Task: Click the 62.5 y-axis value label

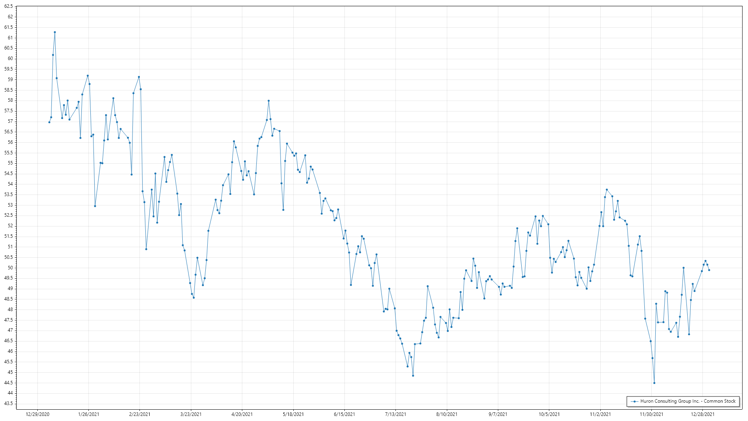Action: pyautogui.click(x=9, y=7)
